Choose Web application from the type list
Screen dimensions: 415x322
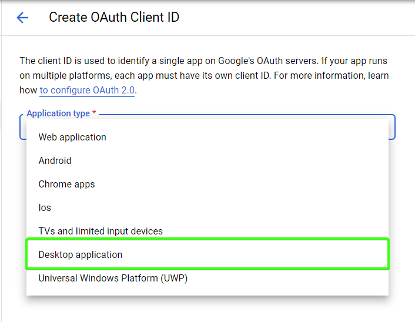207,137
